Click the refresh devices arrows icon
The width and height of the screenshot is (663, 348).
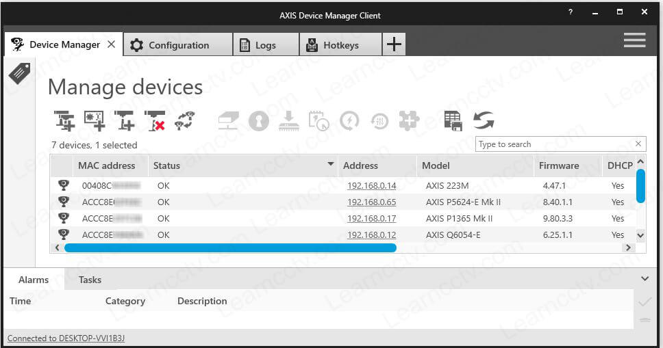(x=484, y=121)
